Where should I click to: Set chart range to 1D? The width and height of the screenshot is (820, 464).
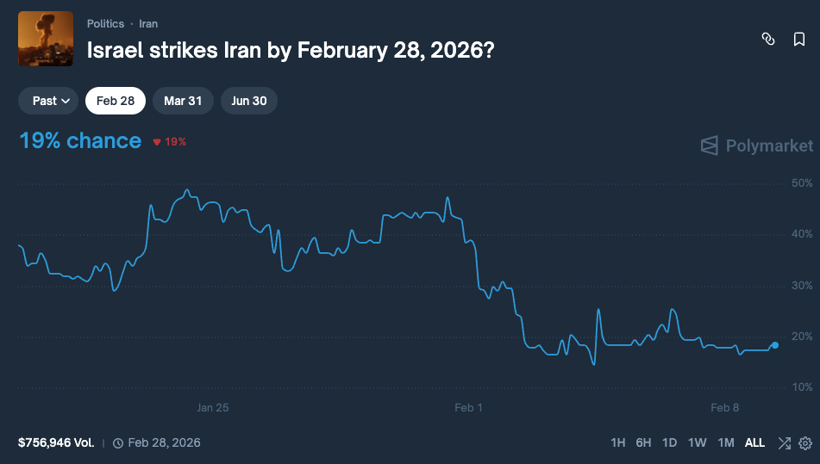click(x=669, y=443)
